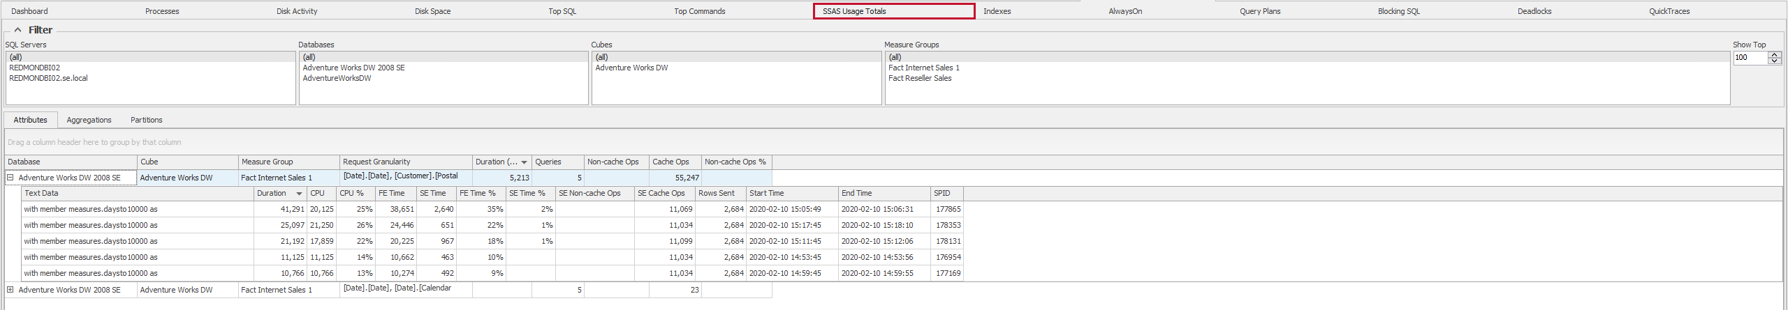Screen dimensions: 1788x310
Task: Sort by the Rows Sent column header
Action: (721, 193)
